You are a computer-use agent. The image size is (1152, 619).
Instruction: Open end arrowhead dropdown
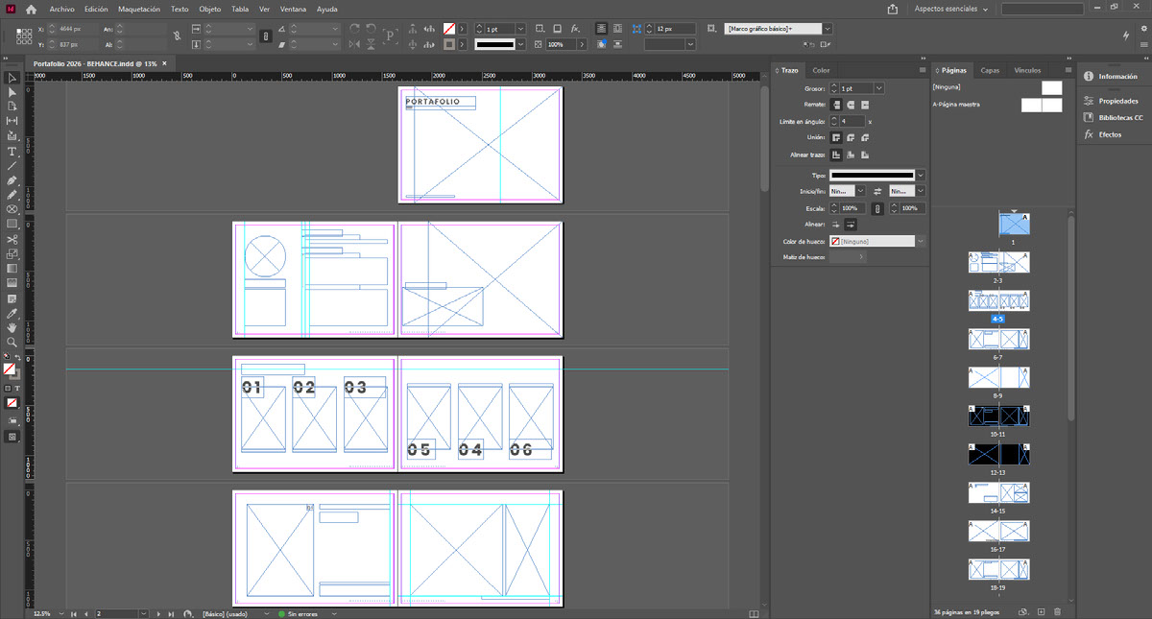[921, 191]
